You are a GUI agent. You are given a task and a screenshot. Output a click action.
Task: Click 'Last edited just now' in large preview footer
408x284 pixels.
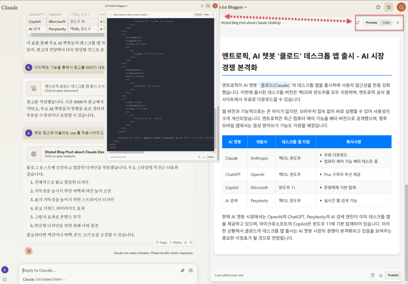(229, 275)
